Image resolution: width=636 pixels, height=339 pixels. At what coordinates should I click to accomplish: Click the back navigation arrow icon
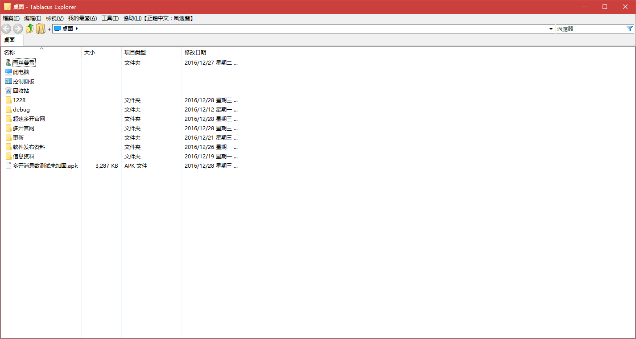[x=6, y=28]
